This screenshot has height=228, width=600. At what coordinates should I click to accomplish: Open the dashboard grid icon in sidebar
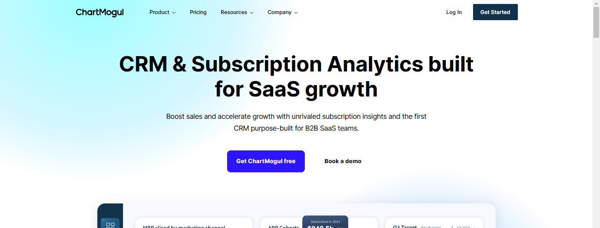(110, 224)
